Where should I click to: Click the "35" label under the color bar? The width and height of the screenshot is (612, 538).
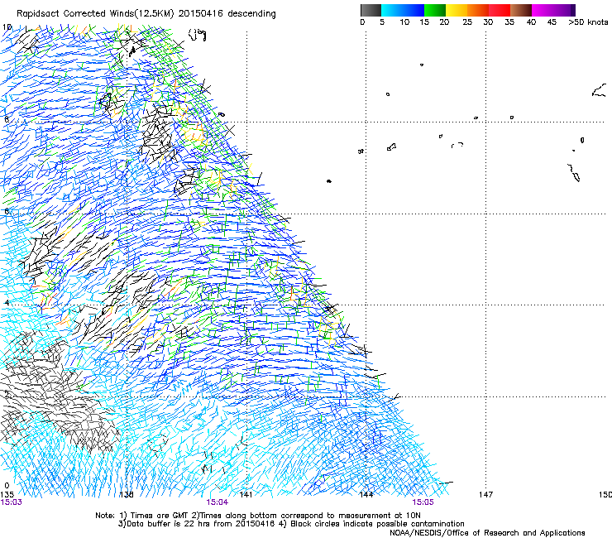pyautogui.click(x=509, y=22)
